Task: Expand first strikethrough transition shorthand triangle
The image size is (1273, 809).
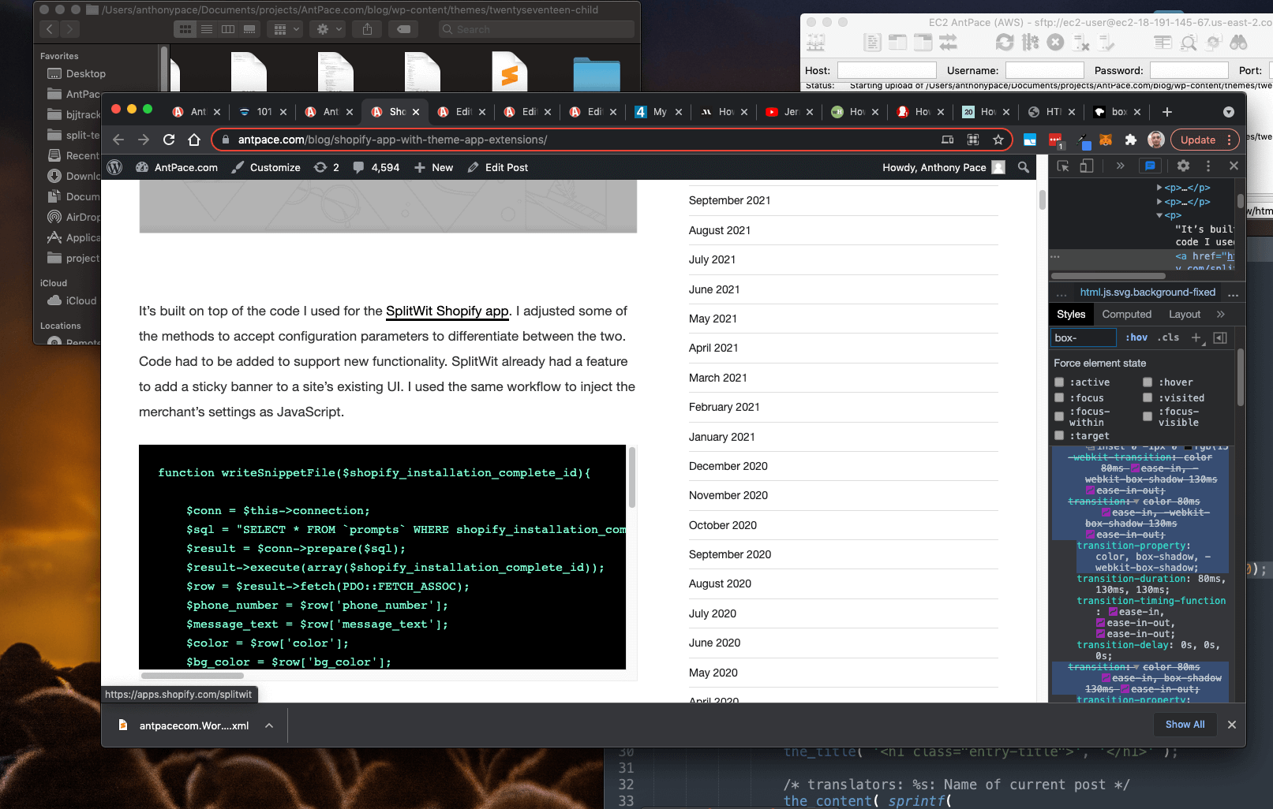Action: point(1136,501)
